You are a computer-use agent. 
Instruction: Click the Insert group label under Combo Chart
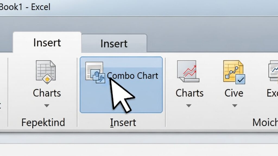pyautogui.click(x=123, y=123)
